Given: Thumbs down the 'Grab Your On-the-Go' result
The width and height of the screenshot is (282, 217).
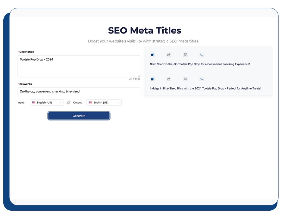Looking at the screenshot, I should pos(185,55).
